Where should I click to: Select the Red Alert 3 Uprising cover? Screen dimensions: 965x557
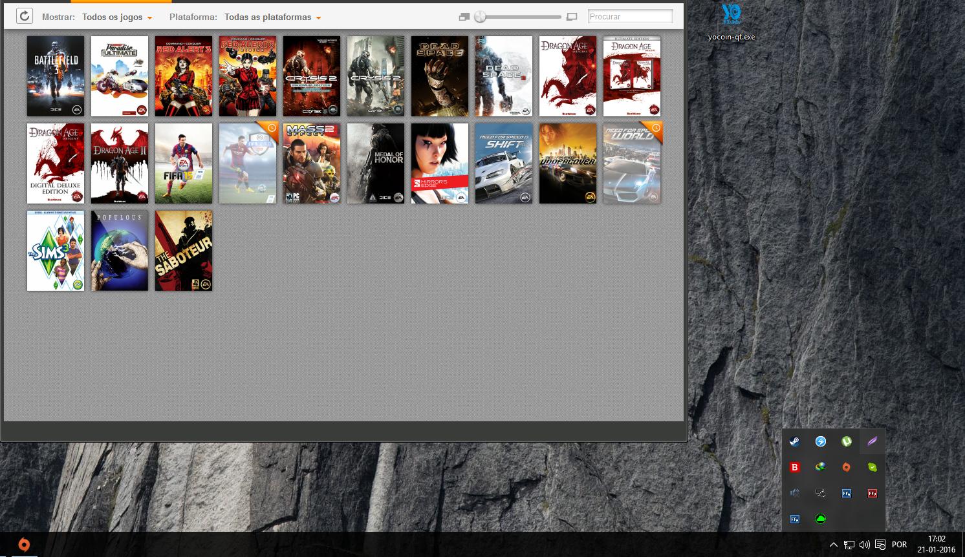(x=248, y=76)
